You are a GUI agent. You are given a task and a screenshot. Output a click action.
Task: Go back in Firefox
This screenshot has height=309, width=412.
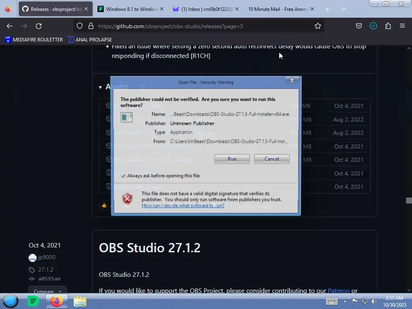10,26
